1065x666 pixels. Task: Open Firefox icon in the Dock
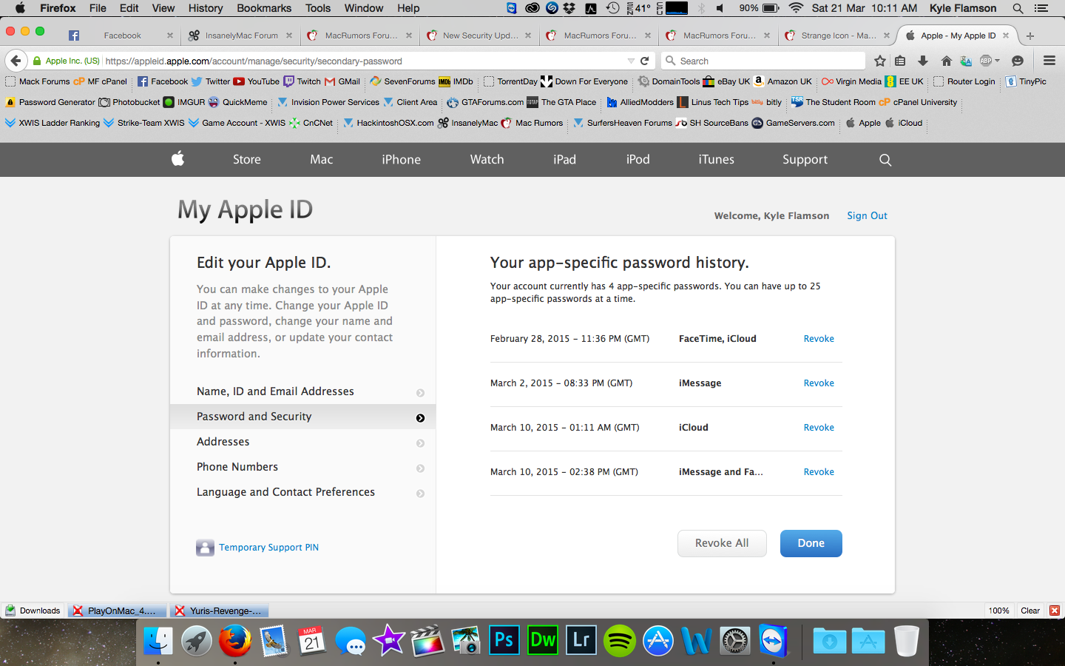pos(235,641)
